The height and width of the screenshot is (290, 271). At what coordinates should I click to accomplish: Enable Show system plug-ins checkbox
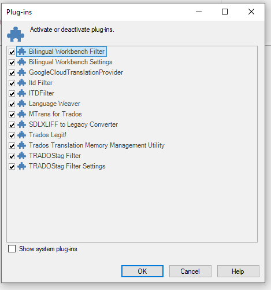[12, 249]
